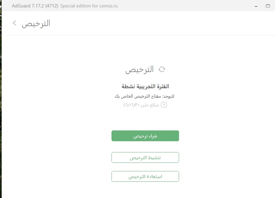275x198 pixels.
Task: Click the ٤٦/٠٦/٣٠ expiration date
Action: point(131,105)
